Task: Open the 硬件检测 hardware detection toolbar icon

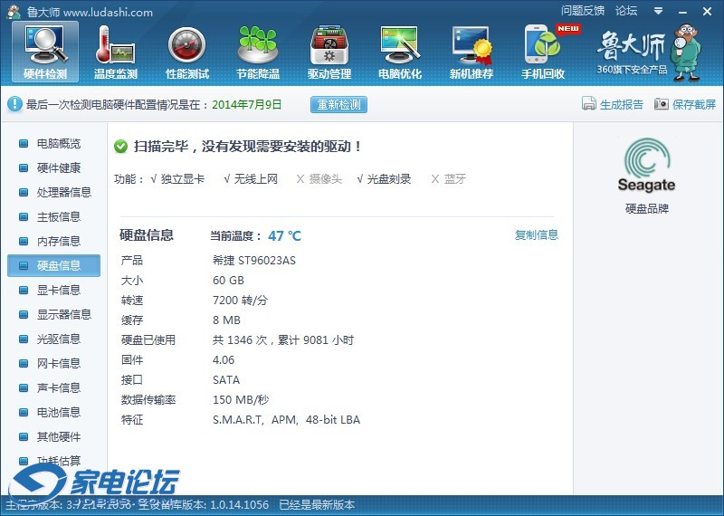Action: [45, 52]
